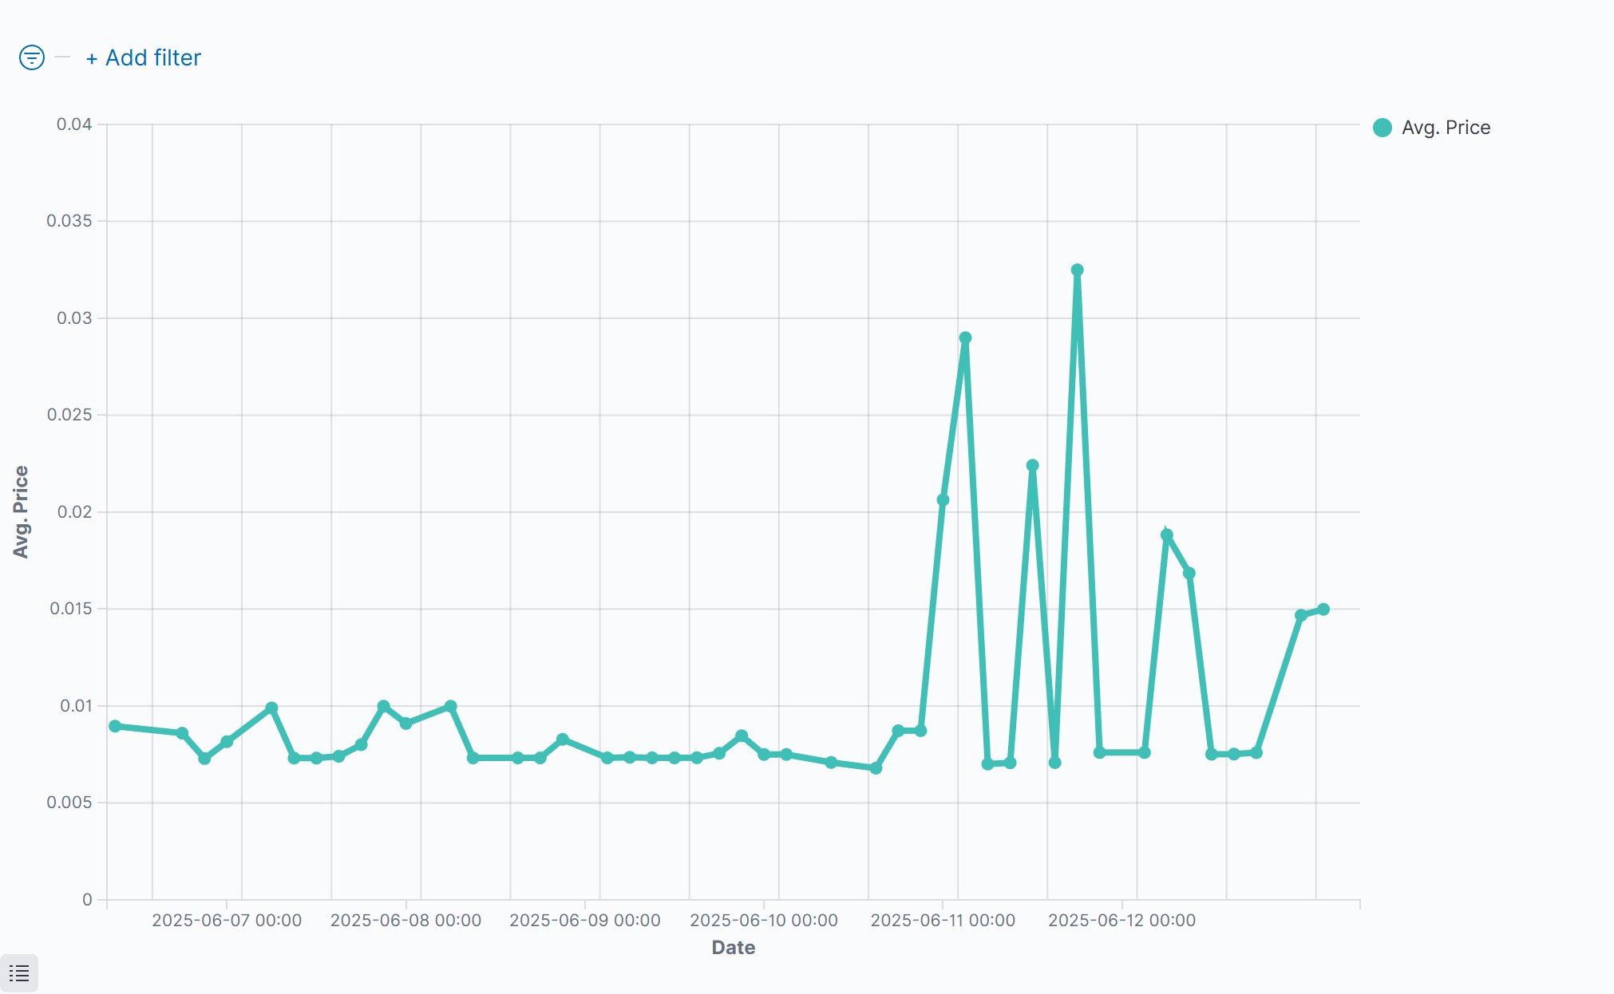Click the data point near 0.0205 before first peak

pyautogui.click(x=943, y=500)
